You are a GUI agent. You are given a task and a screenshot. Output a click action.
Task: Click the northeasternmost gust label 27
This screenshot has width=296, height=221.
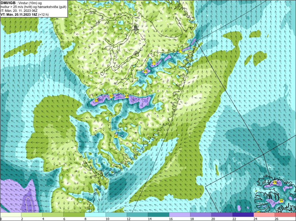[180, 51]
